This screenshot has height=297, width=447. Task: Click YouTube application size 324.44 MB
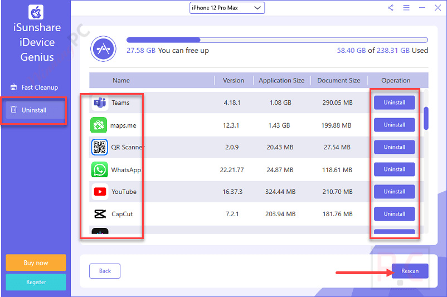280,192
